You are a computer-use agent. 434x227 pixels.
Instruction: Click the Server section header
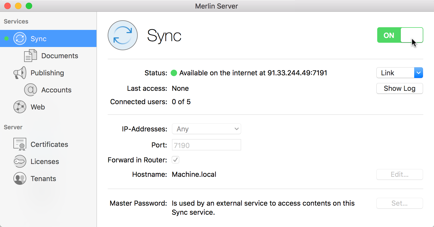coord(13,127)
